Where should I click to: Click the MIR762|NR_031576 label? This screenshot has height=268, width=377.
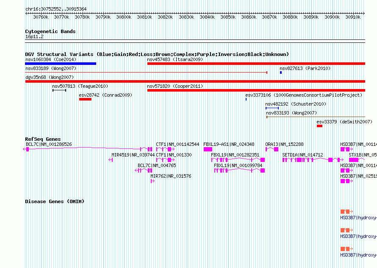(171, 176)
